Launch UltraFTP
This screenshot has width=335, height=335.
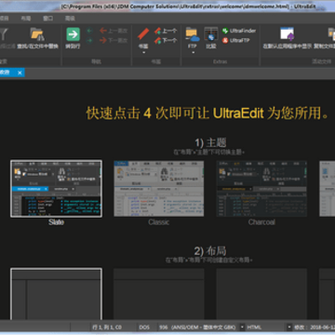236,40
